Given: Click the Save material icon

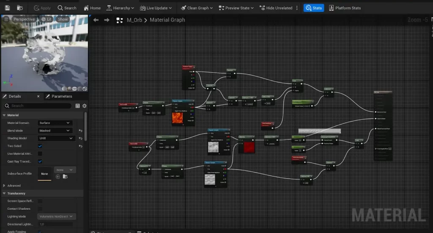Looking at the screenshot, I should (8, 8).
